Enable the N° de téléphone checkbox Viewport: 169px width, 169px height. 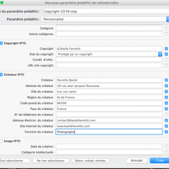pyautogui.click(x=166, y=115)
